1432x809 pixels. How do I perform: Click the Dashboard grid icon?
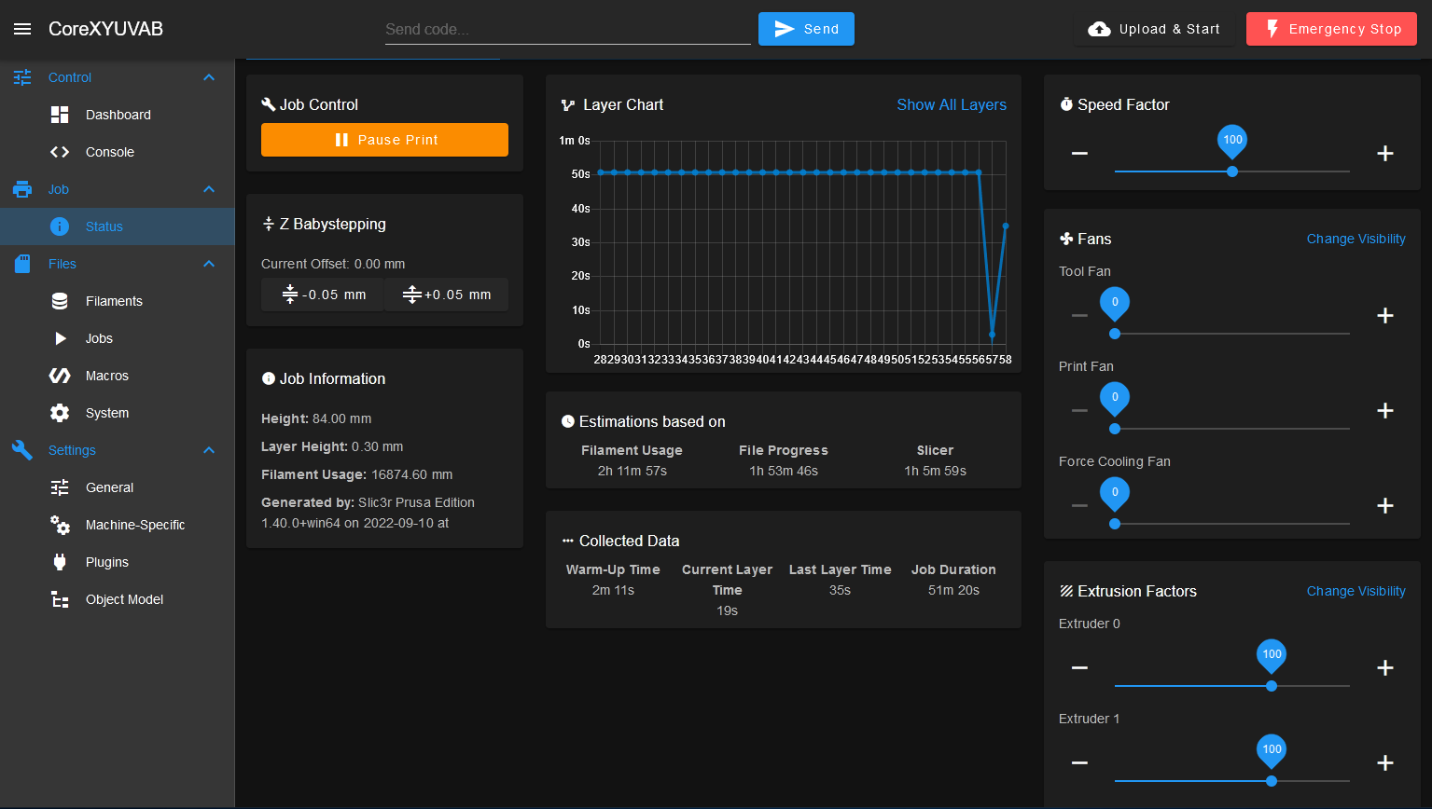click(x=60, y=115)
